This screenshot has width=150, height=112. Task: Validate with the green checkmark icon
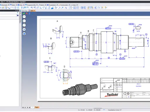click(24, 13)
